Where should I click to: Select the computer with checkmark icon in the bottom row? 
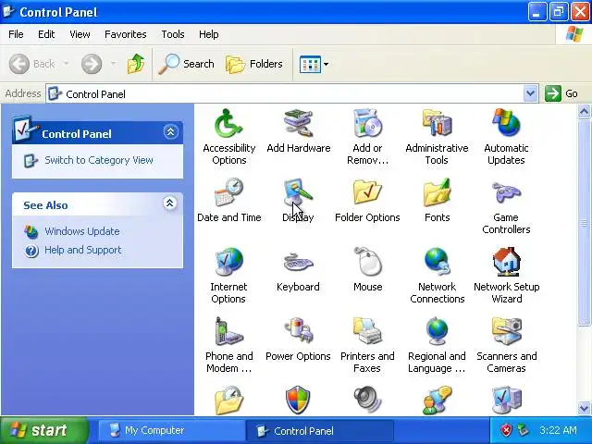506,401
